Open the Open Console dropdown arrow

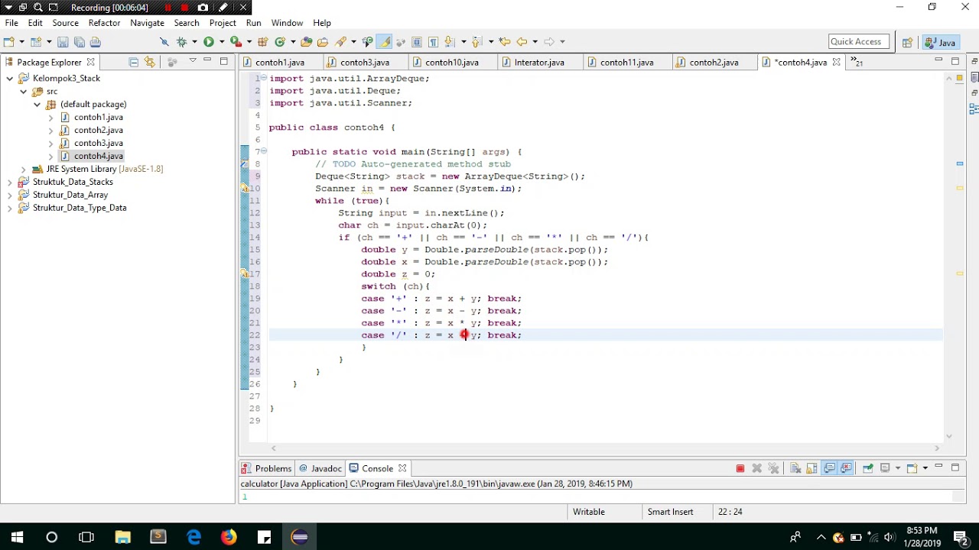pos(925,468)
